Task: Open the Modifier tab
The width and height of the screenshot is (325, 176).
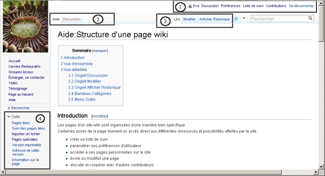Action: click(189, 19)
